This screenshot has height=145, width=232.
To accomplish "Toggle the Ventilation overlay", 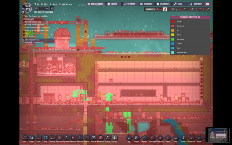I will click(181, 9).
